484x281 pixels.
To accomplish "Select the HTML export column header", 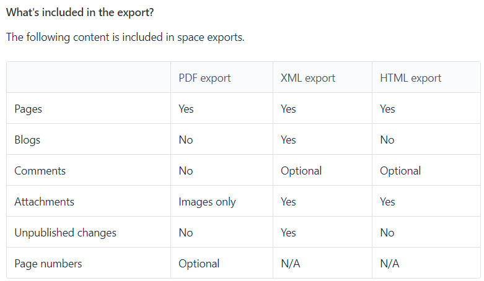I will [410, 78].
